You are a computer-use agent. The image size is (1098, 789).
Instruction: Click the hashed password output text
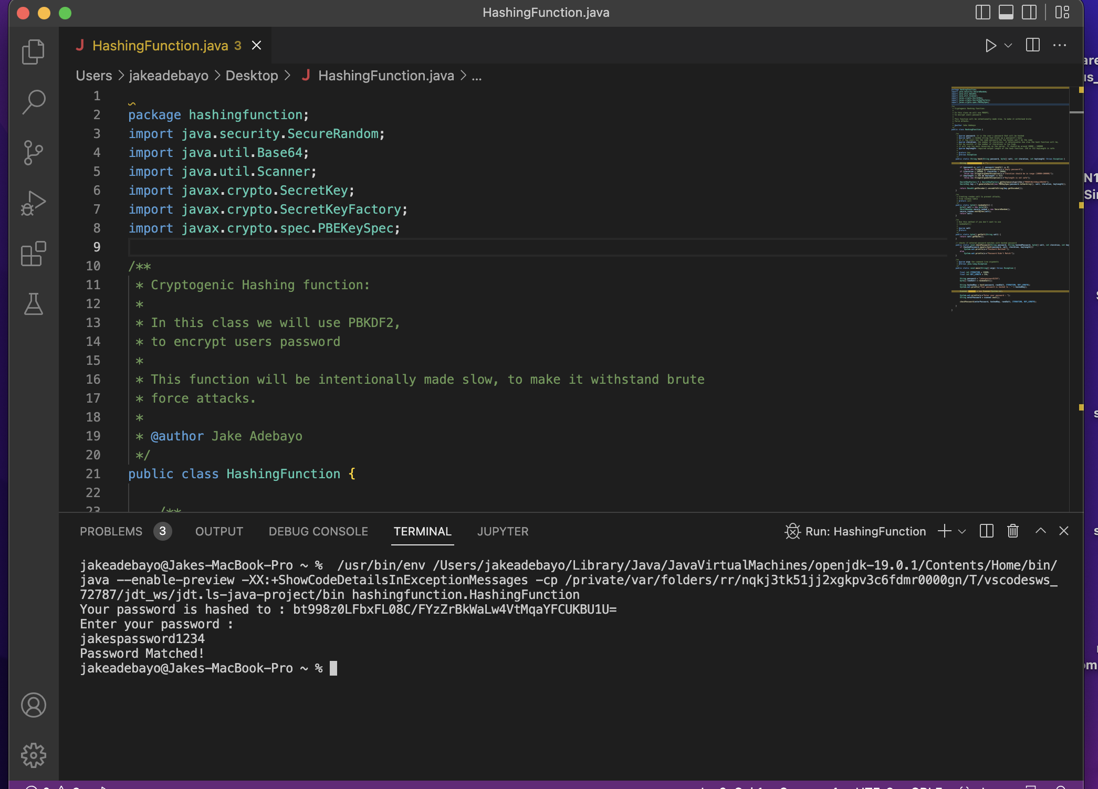click(x=455, y=609)
